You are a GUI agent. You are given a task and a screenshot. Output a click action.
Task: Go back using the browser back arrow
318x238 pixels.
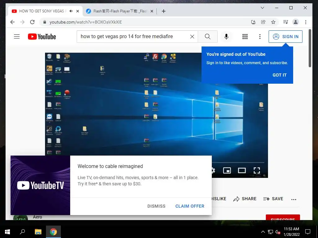click(12, 22)
